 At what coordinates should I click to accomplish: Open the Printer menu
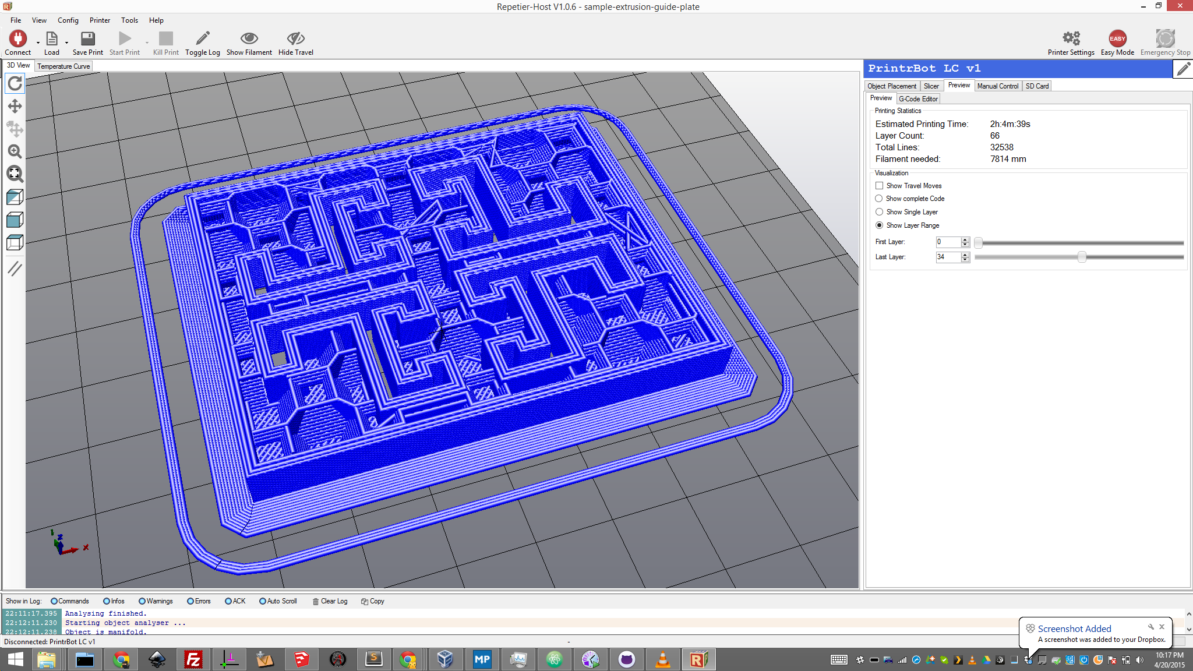pos(100,20)
